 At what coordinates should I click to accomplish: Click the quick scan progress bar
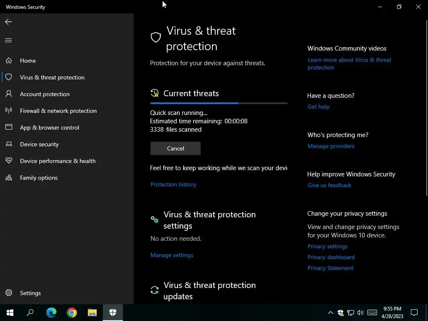click(219, 103)
